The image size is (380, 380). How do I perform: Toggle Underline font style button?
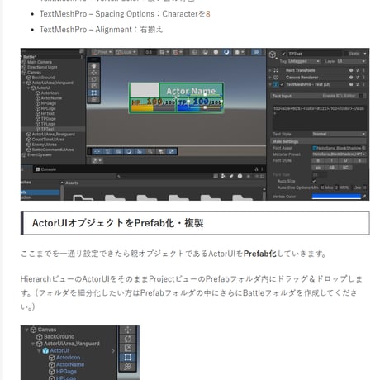(x=345, y=160)
